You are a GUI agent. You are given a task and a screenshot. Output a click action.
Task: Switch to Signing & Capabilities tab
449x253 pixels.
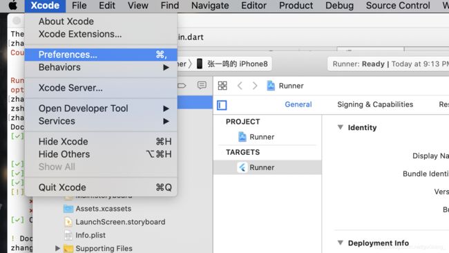375,104
